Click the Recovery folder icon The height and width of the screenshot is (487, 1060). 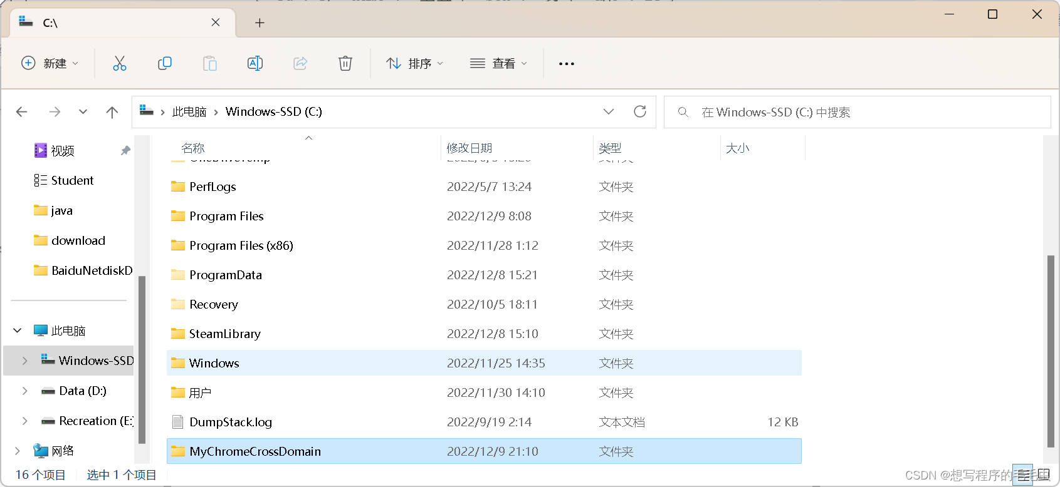[x=178, y=304]
